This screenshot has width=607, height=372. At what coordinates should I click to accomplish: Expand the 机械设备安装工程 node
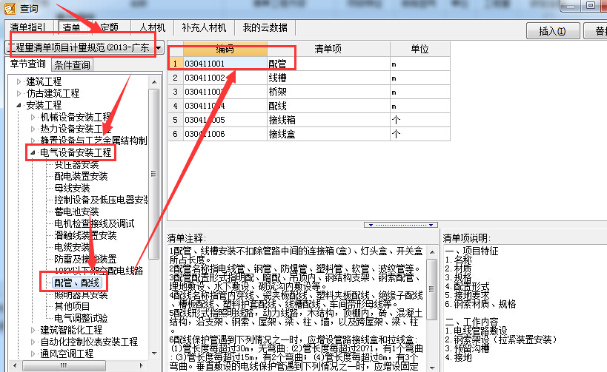[x=33, y=117]
